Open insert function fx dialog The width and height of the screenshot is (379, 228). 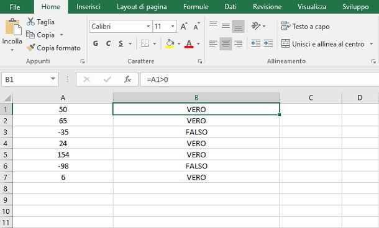pos(127,79)
